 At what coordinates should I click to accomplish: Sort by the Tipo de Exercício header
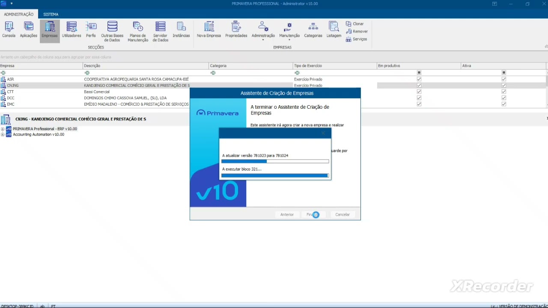tap(335, 66)
